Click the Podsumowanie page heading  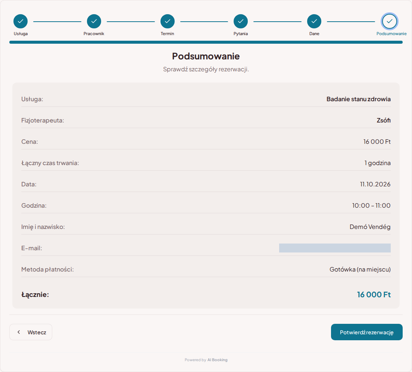point(206,56)
